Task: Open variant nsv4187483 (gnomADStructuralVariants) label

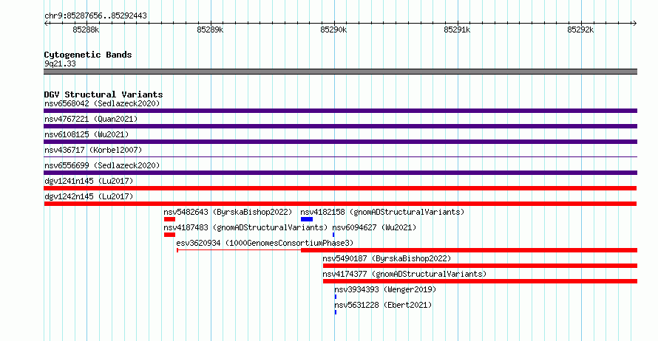Action: tap(245, 227)
